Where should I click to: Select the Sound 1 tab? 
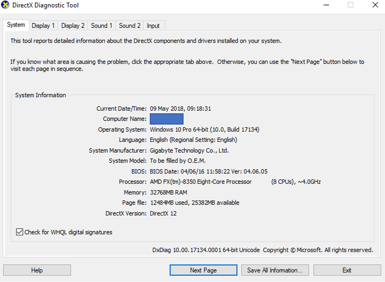(101, 25)
